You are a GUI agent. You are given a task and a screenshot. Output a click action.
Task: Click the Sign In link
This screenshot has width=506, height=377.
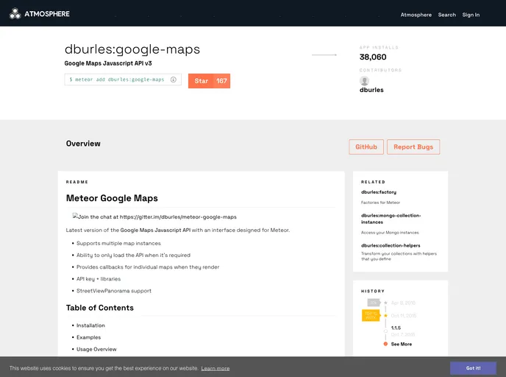471,15
